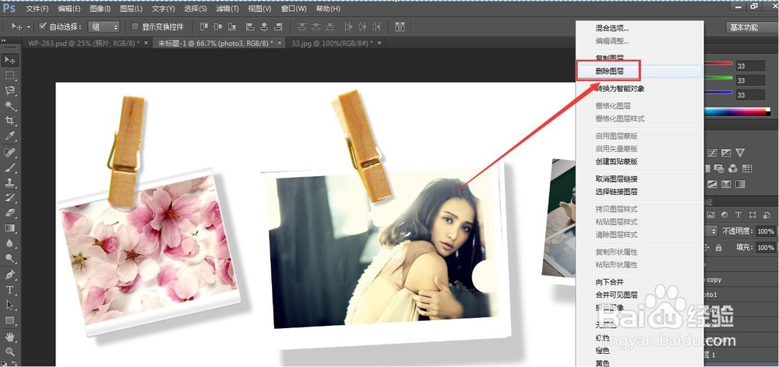Select the Clone Stamp tool
779x367 pixels.
pos(10,182)
